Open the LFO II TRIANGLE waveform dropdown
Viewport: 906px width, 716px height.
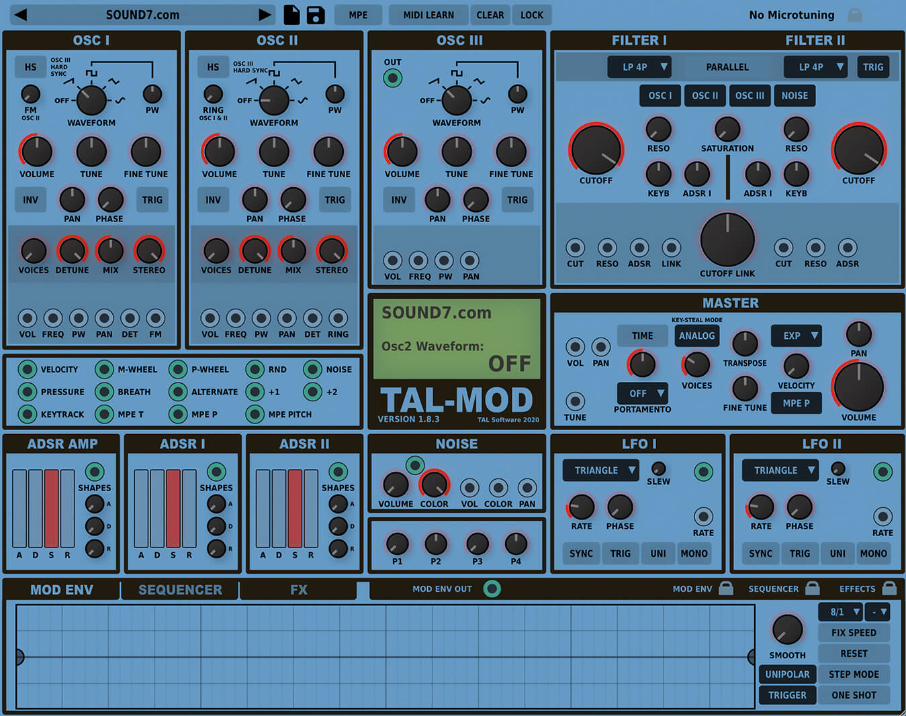pyautogui.click(x=780, y=470)
